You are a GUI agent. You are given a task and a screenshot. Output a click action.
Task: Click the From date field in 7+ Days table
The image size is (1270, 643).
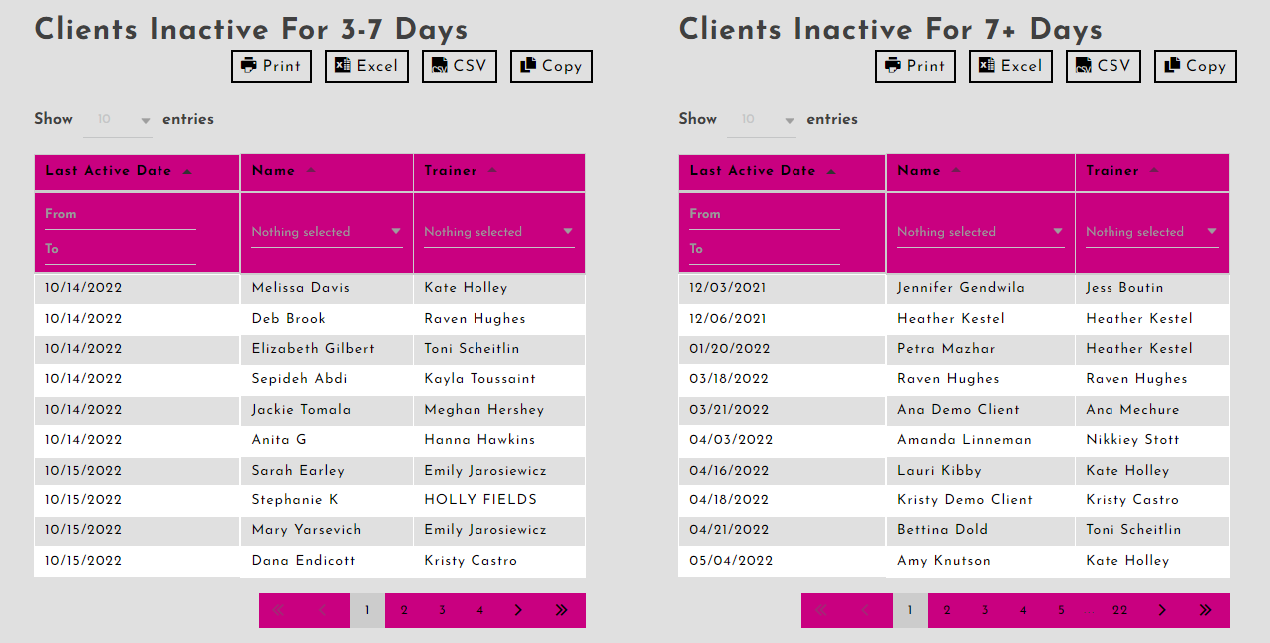(x=764, y=215)
